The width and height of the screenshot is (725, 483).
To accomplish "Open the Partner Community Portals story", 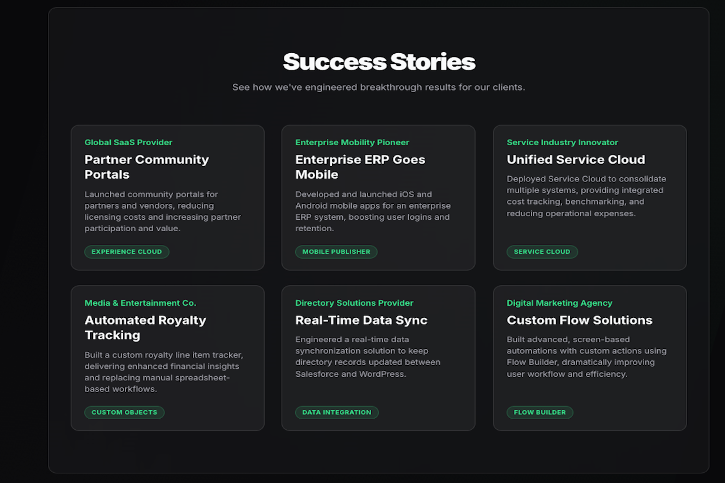I will click(x=146, y=167).
